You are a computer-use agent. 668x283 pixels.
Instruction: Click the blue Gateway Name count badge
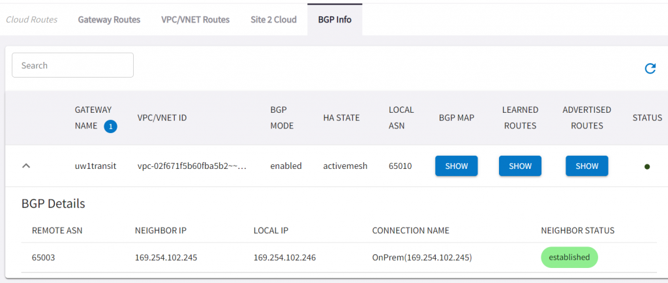point(111,127)
